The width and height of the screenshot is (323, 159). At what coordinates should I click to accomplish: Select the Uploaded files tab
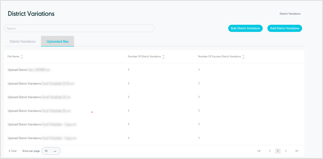point(57,41)
